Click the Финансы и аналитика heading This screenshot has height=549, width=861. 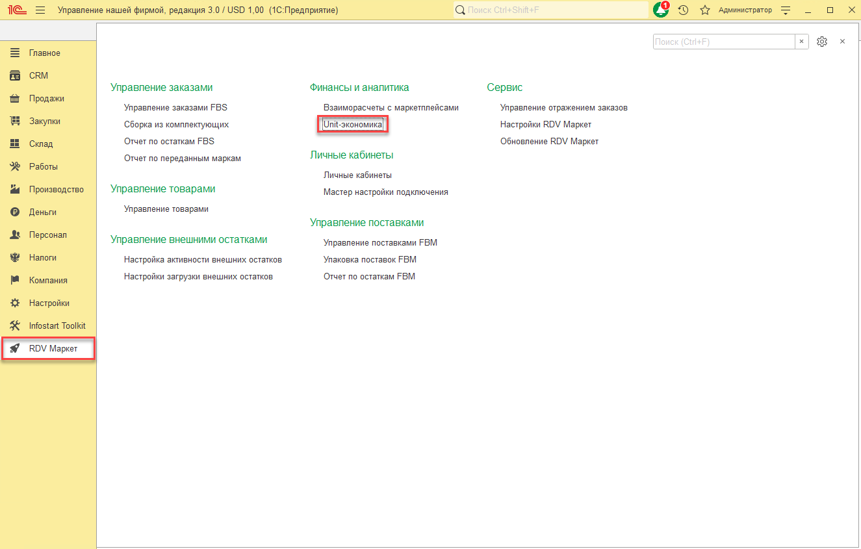359,87
